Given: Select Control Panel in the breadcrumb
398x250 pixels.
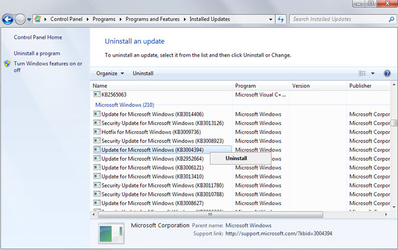Looking at the screenshot, I should click(67, 19).
